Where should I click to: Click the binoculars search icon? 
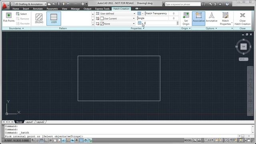click(203, 4)
